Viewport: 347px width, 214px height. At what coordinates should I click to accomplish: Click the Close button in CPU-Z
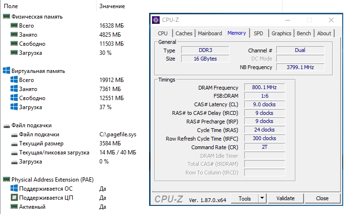[x=322, y=199]
